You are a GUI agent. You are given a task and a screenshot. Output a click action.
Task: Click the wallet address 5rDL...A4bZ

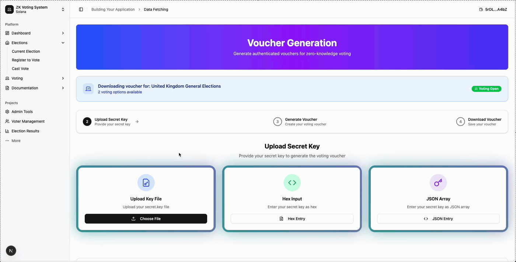tap(493, 10)
